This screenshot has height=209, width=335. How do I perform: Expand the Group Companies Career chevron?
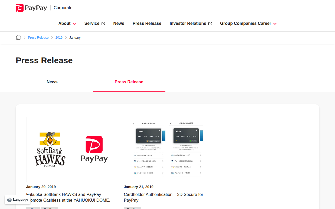coord(275,24)
